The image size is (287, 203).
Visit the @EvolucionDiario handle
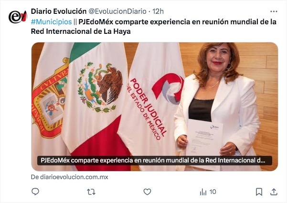117,11
